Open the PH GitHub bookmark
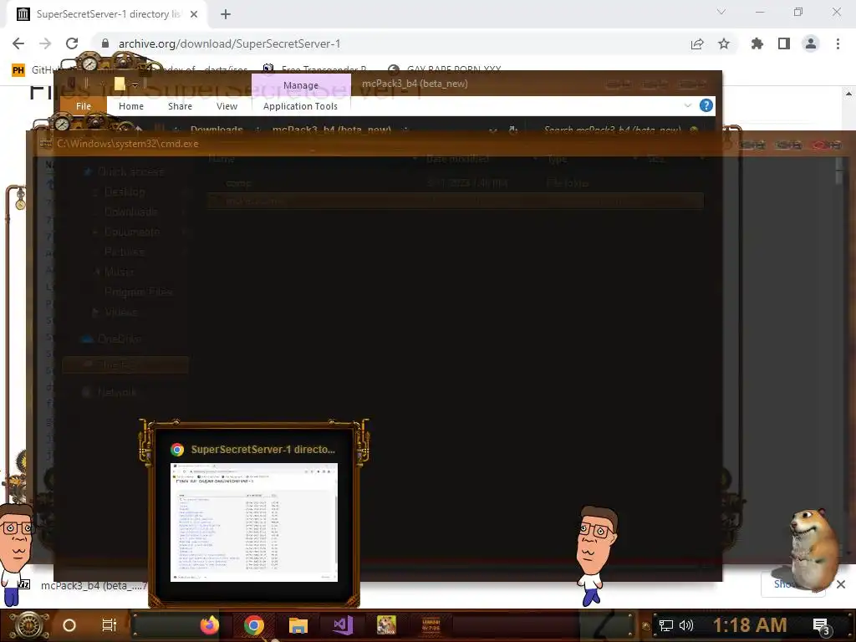Viewport: 856px width, 642px height. 33,70
